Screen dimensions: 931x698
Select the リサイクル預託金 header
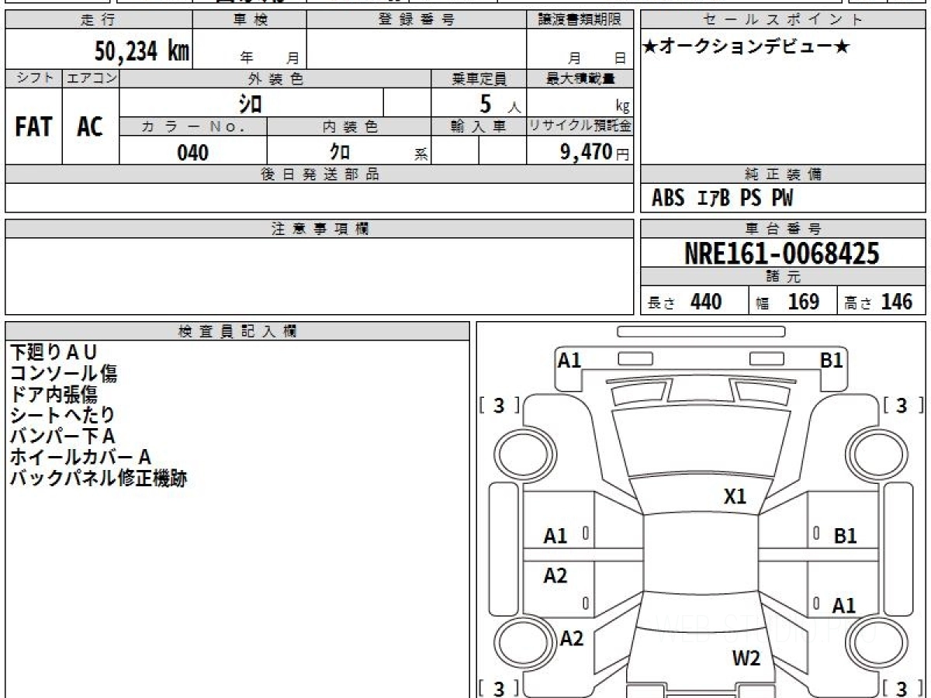click(x=580, y=127)
